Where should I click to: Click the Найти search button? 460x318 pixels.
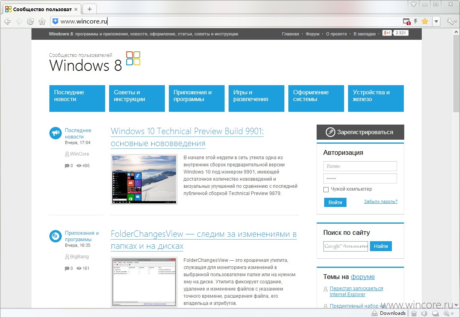pos(381,246)
